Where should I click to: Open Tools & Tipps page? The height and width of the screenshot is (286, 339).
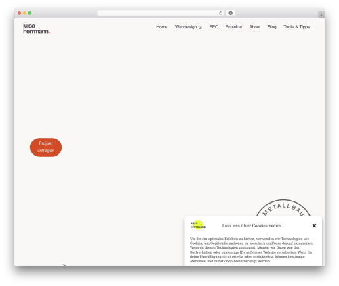pos(297,27)
